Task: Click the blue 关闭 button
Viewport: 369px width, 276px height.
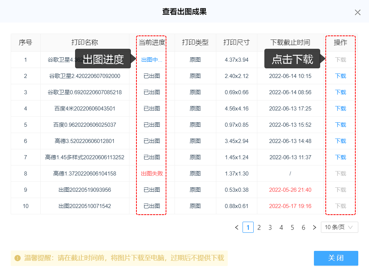Action: (336, 258)
